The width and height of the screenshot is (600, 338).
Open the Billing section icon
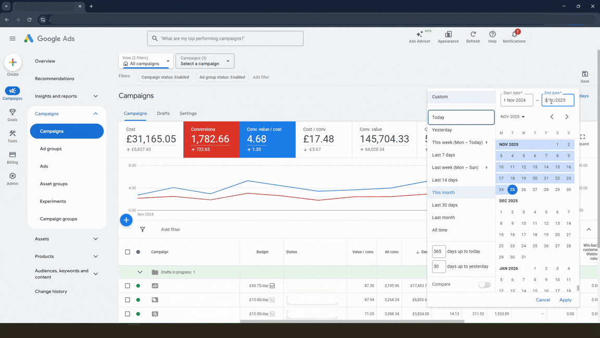(x=12, y=158)
